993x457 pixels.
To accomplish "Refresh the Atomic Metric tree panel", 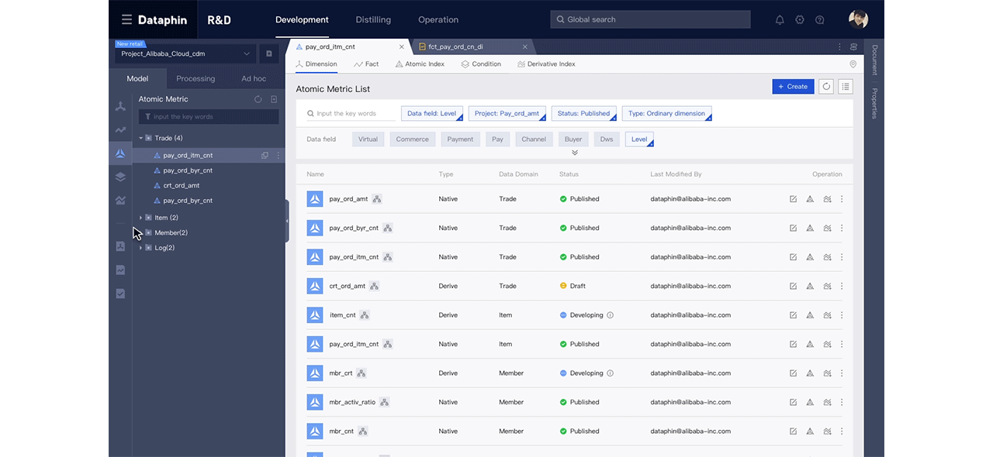I will click(x=258, y=99).
